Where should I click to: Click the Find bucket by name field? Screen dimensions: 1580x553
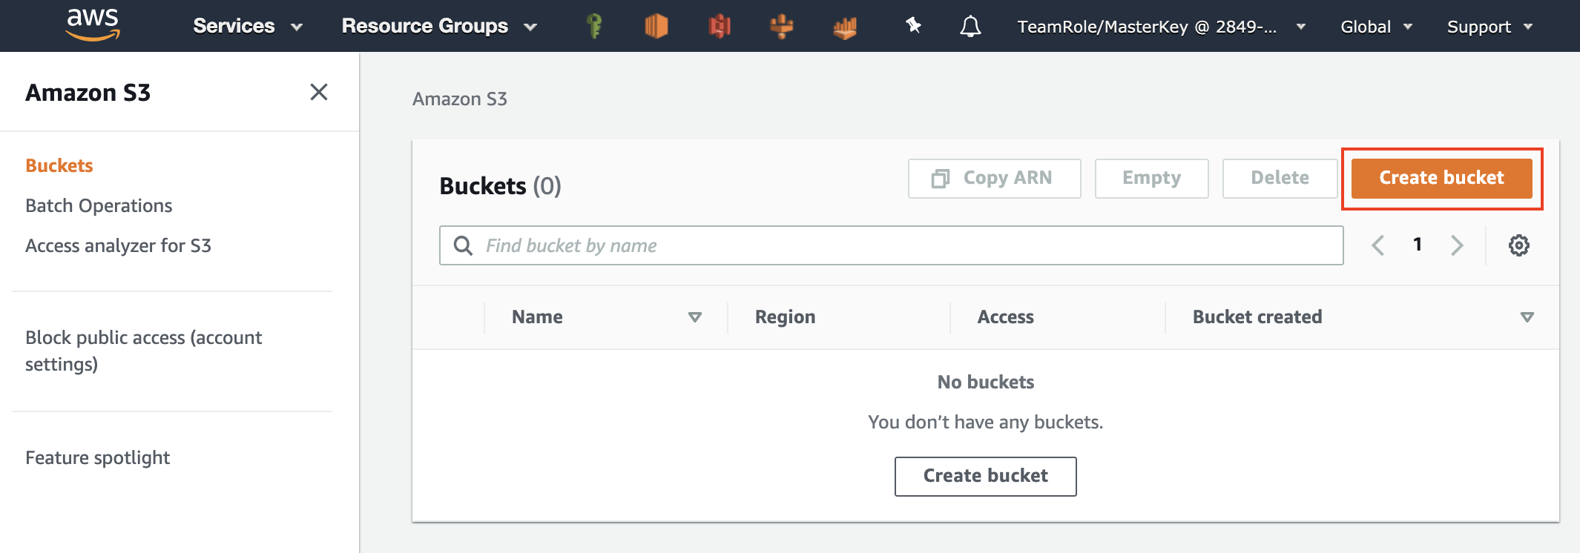pos(890,245)
